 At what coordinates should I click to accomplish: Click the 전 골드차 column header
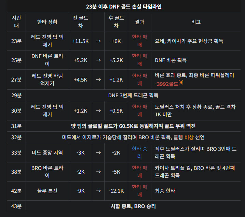click(80, 22)
